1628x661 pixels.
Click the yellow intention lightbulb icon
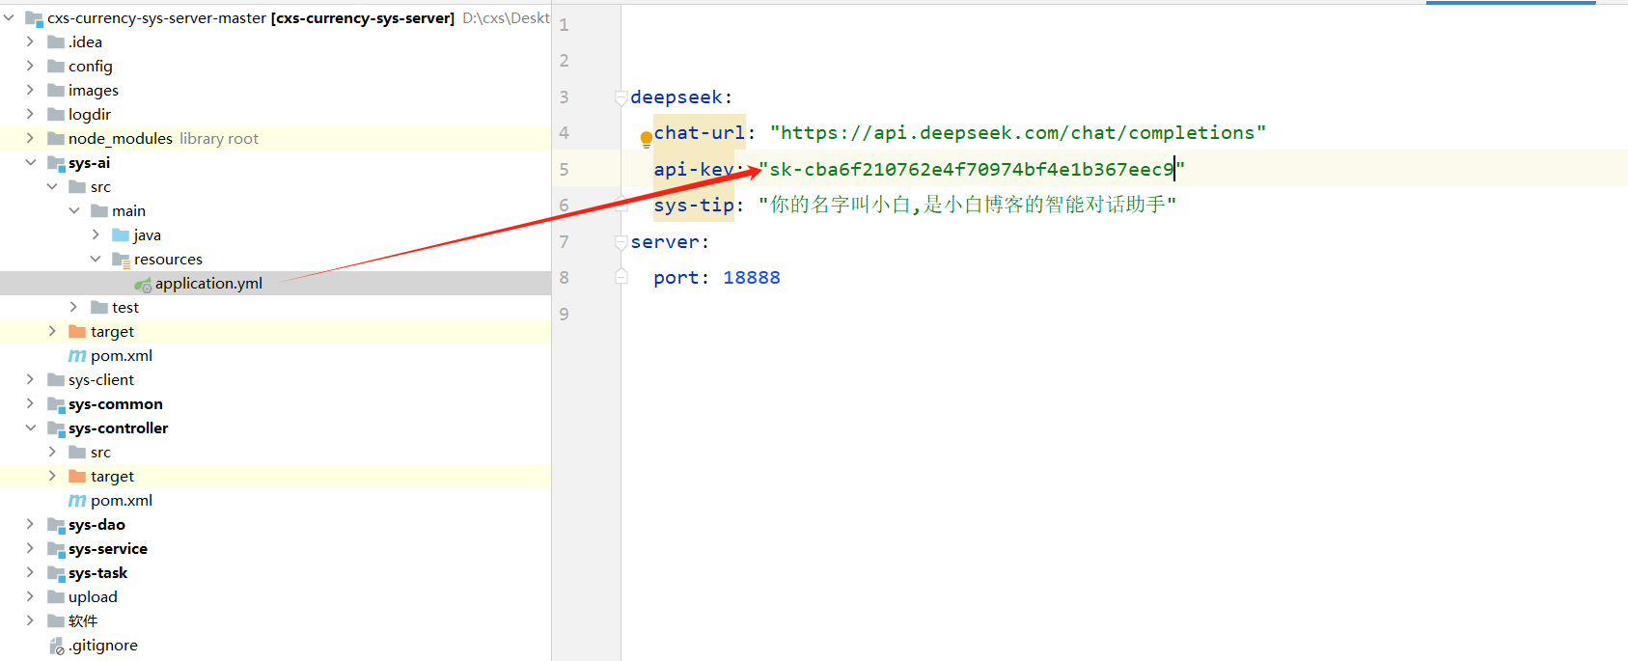point(647,139)
